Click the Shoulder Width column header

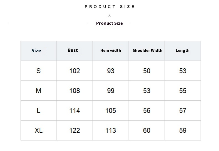tap(147, 51)
